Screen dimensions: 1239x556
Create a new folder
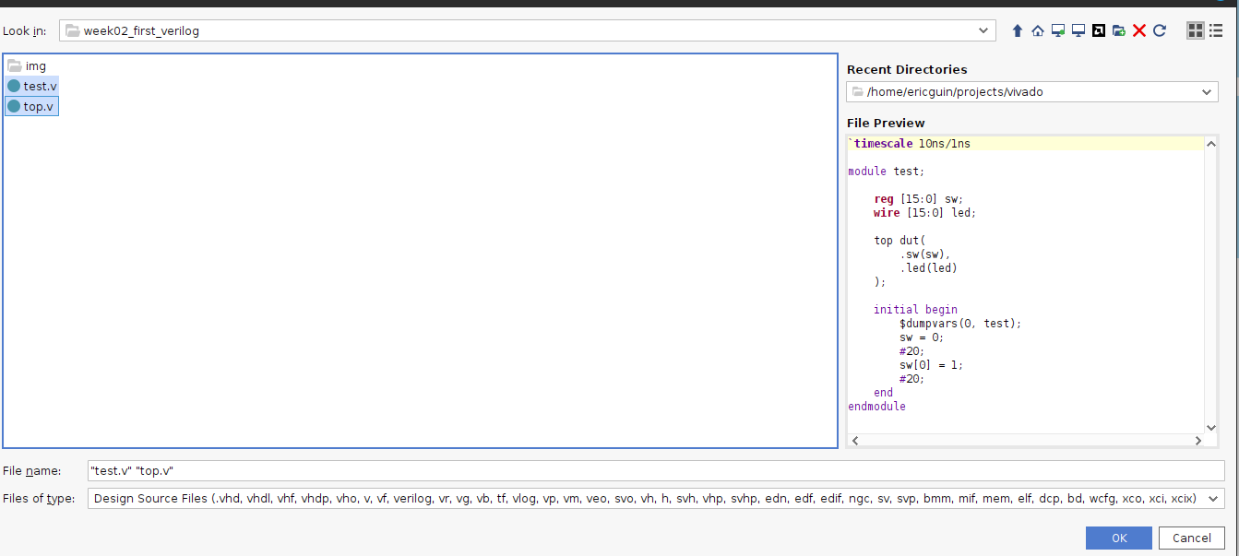pos(1118,30)
